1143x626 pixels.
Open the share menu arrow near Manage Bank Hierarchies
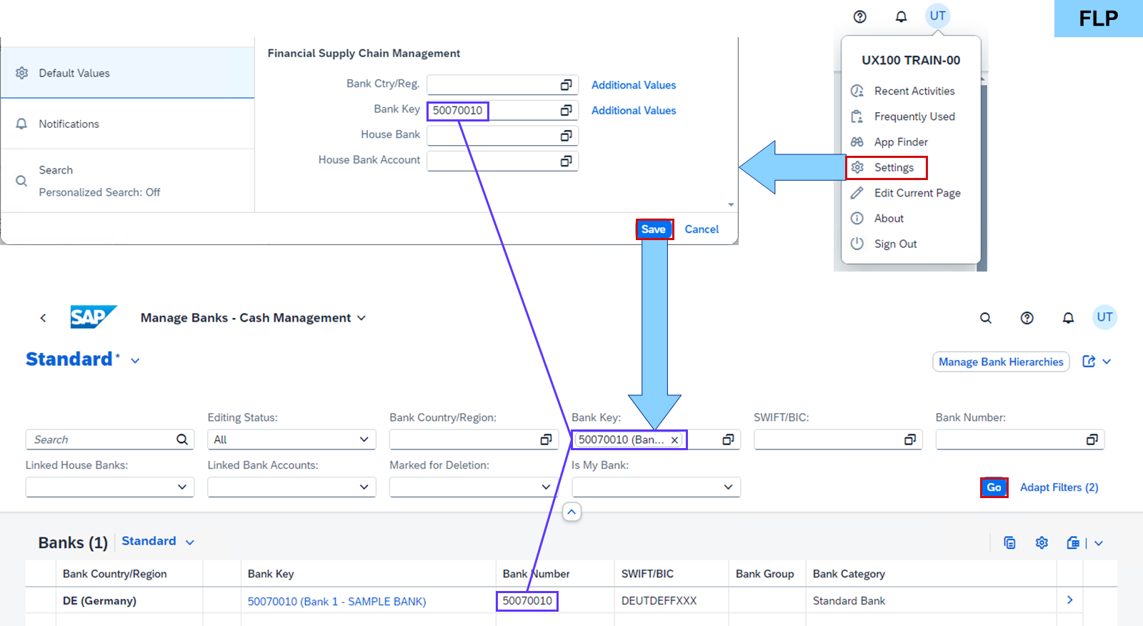pos(1107,362)
